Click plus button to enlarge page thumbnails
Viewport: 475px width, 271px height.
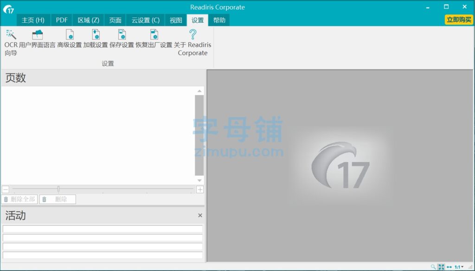pos(200,189)
